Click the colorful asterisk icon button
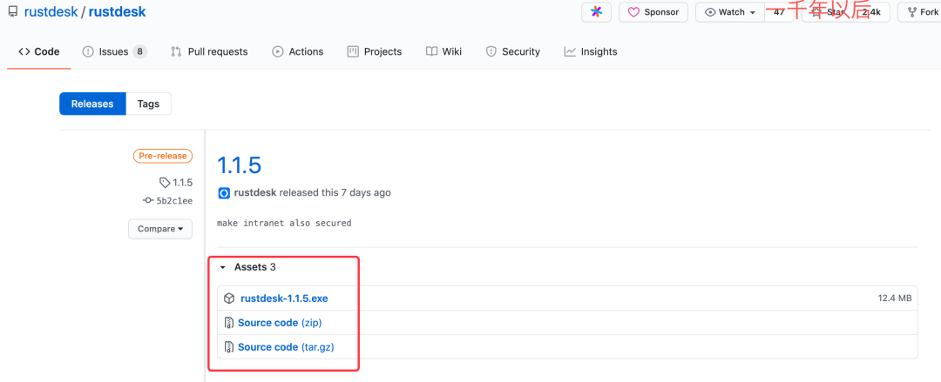 pyautogui.click(x=596, y=12)
